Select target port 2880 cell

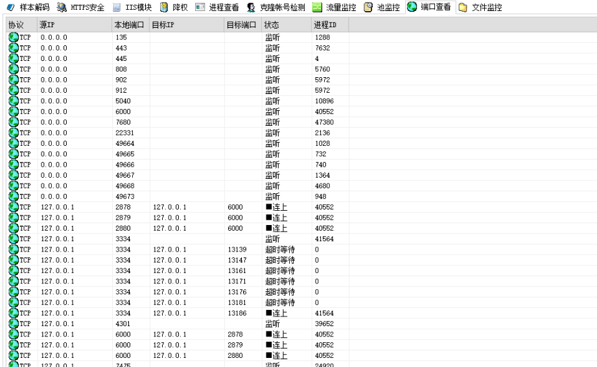click(235, 355)
